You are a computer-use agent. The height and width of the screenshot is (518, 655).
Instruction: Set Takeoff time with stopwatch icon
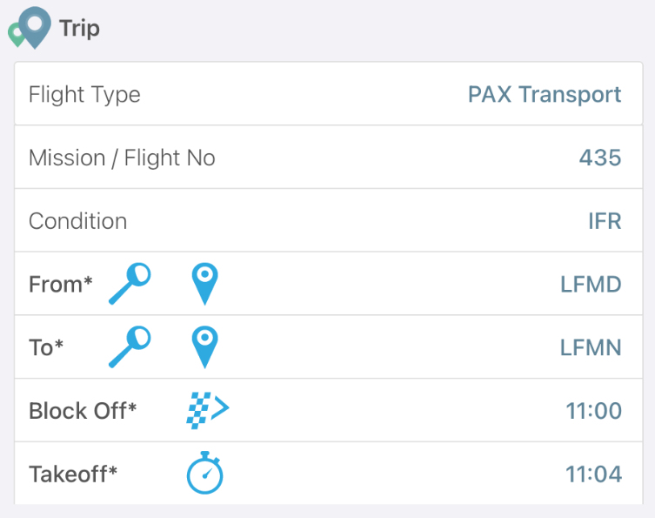point(204,473)
